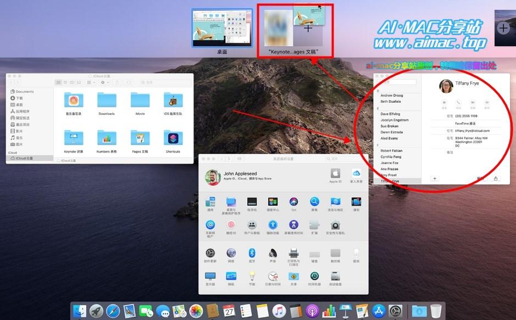Switch Finder to icon view
This screenshot has height=320, width=516.
tap(59, 82)
